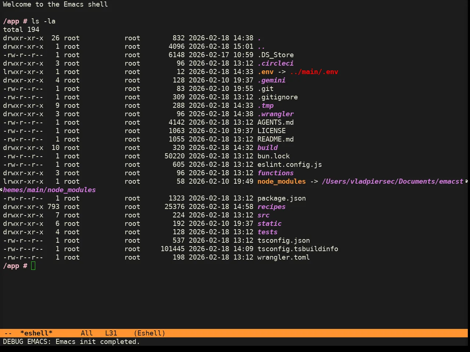
Task: Click the functions directory name
Action: click(x=275, y=173)
